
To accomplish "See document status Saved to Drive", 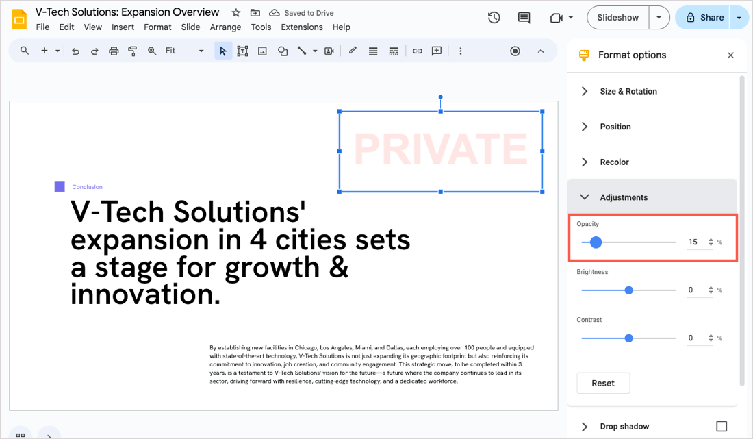I will [x=301, y=13].
